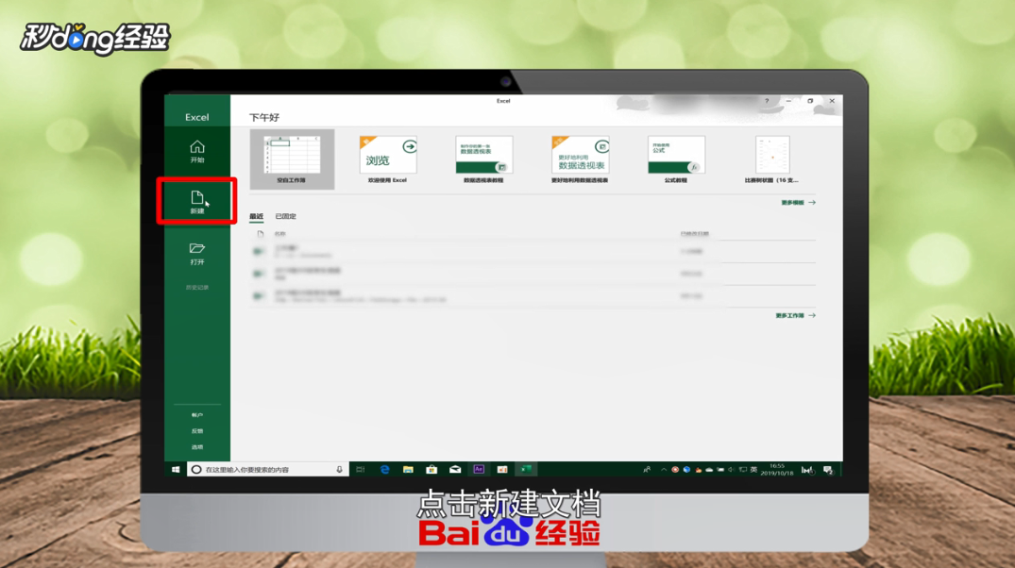Open 历史记录 in the sidebar
1015x568 pixels.
(x=196, y=287)
